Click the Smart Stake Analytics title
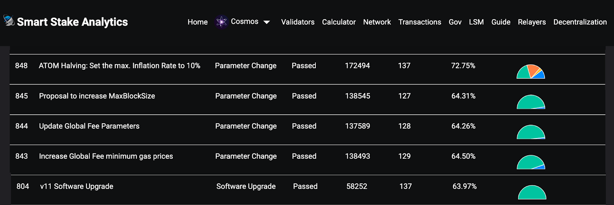The width and height of the screenshot is (614, 205). [x=73, y=22]
